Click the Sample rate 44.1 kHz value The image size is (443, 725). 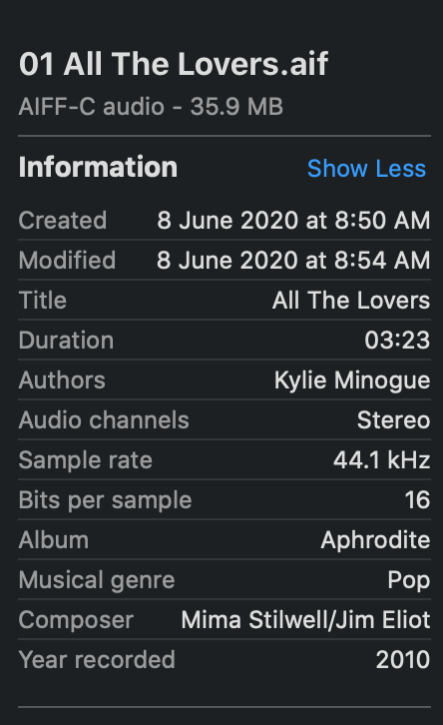(x=381, y=460)
